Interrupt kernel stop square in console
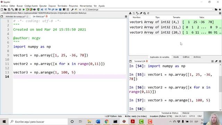 point(212,61)
